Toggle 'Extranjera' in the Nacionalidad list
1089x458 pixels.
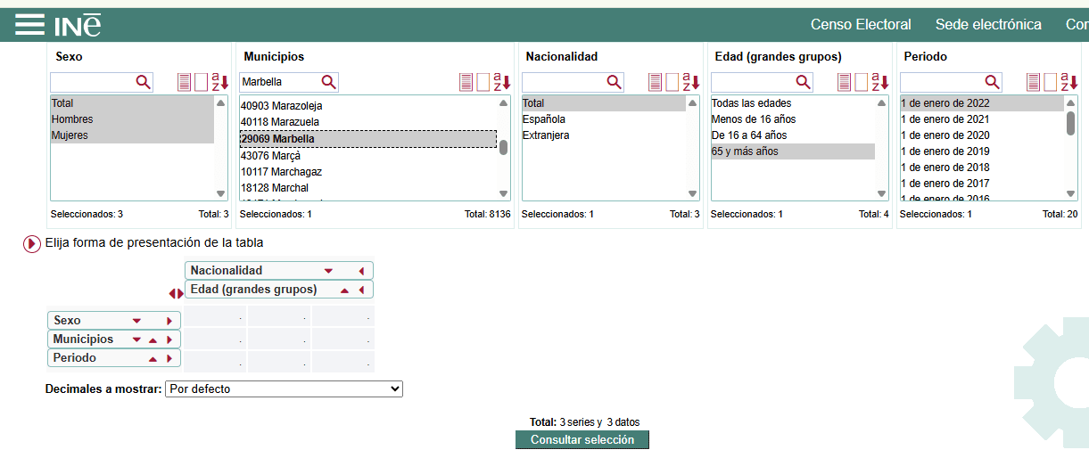point(547,135)
